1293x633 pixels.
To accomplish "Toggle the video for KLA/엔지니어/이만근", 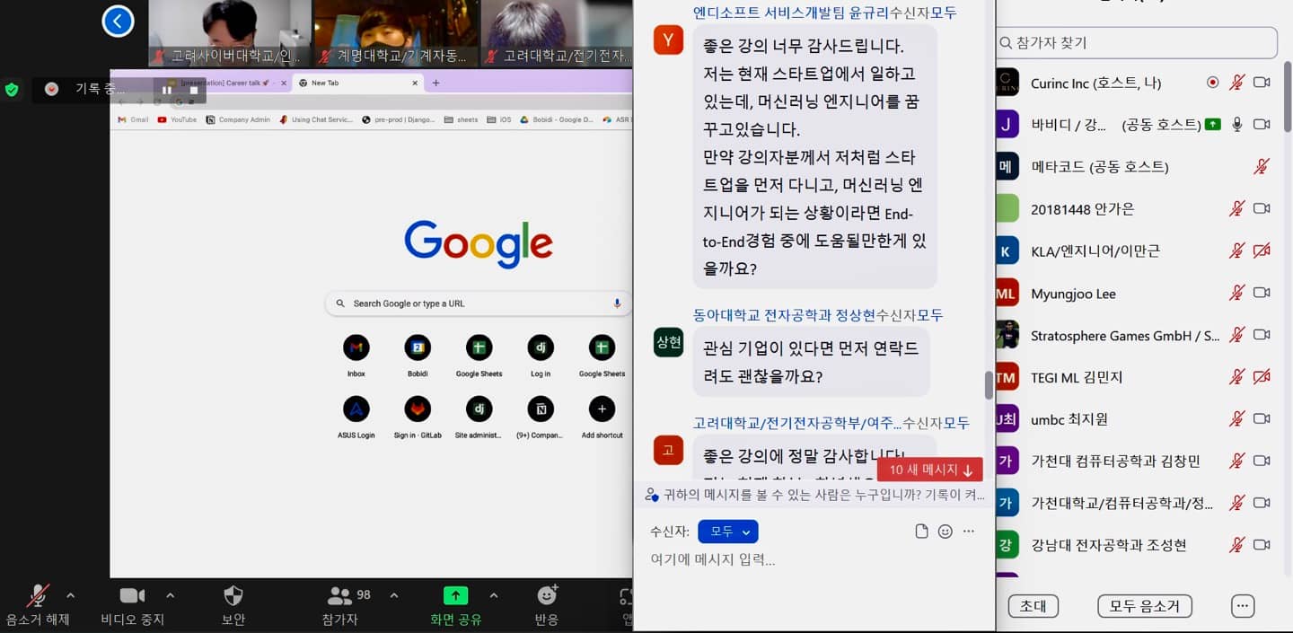I will click(x=1262, y=251).
